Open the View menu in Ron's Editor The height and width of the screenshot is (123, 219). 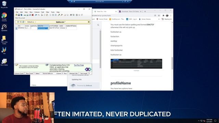26,12
